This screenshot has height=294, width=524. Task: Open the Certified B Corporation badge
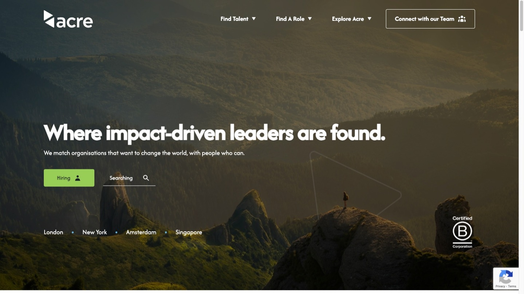pyautogui.click(x=462, y=232)
